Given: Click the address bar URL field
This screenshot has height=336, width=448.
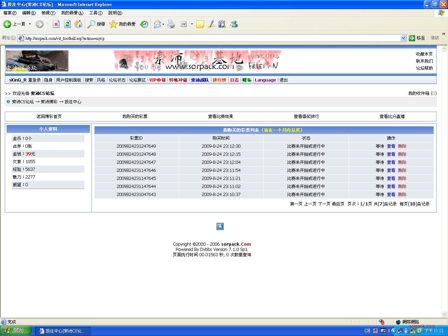Looking at the screenshot, I should tap(210, 38).
